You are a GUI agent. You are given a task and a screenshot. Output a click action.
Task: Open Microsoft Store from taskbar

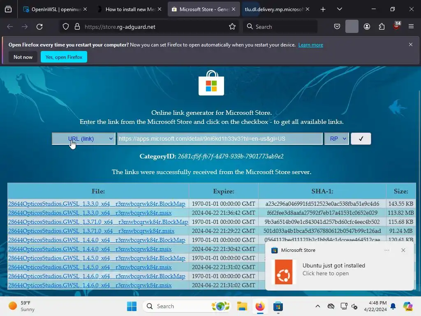[278, 306]
